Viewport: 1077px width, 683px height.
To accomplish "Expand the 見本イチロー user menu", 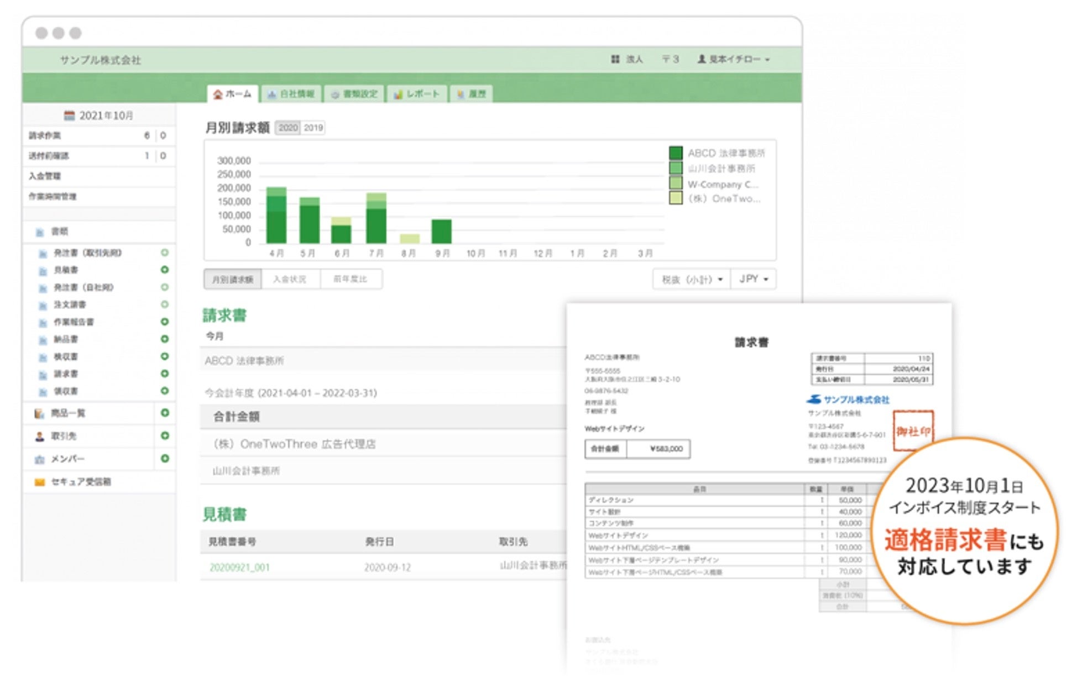I will point(734,59).
